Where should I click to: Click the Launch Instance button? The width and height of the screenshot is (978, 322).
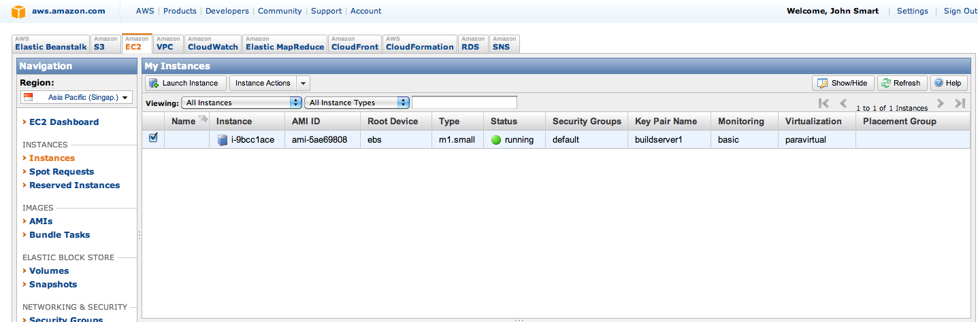[186, 83]
